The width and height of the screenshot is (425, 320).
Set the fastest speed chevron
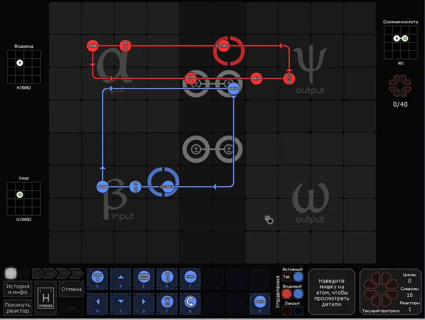tap(76, 273)
